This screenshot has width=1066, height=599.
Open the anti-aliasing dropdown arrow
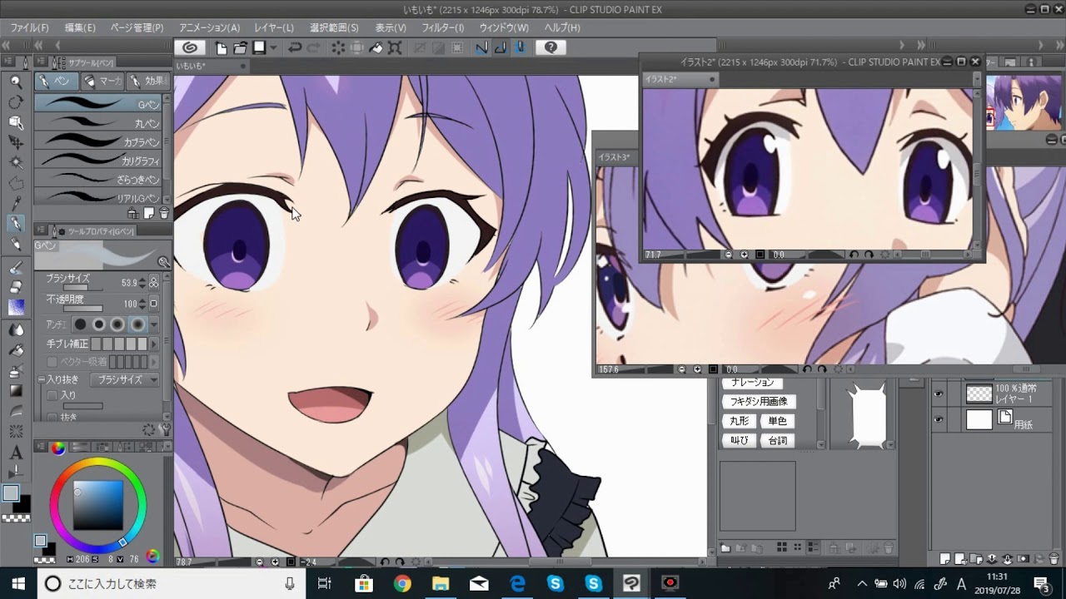154,324
